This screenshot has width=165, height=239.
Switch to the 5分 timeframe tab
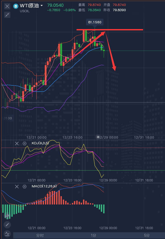coord(147,235)
